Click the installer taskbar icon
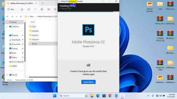The image size is (177, 99). [122, 96]
